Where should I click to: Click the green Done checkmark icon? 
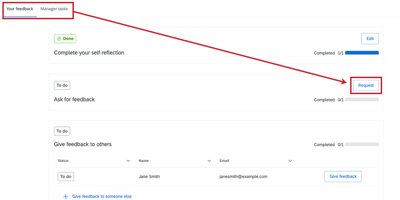[59, 39]
